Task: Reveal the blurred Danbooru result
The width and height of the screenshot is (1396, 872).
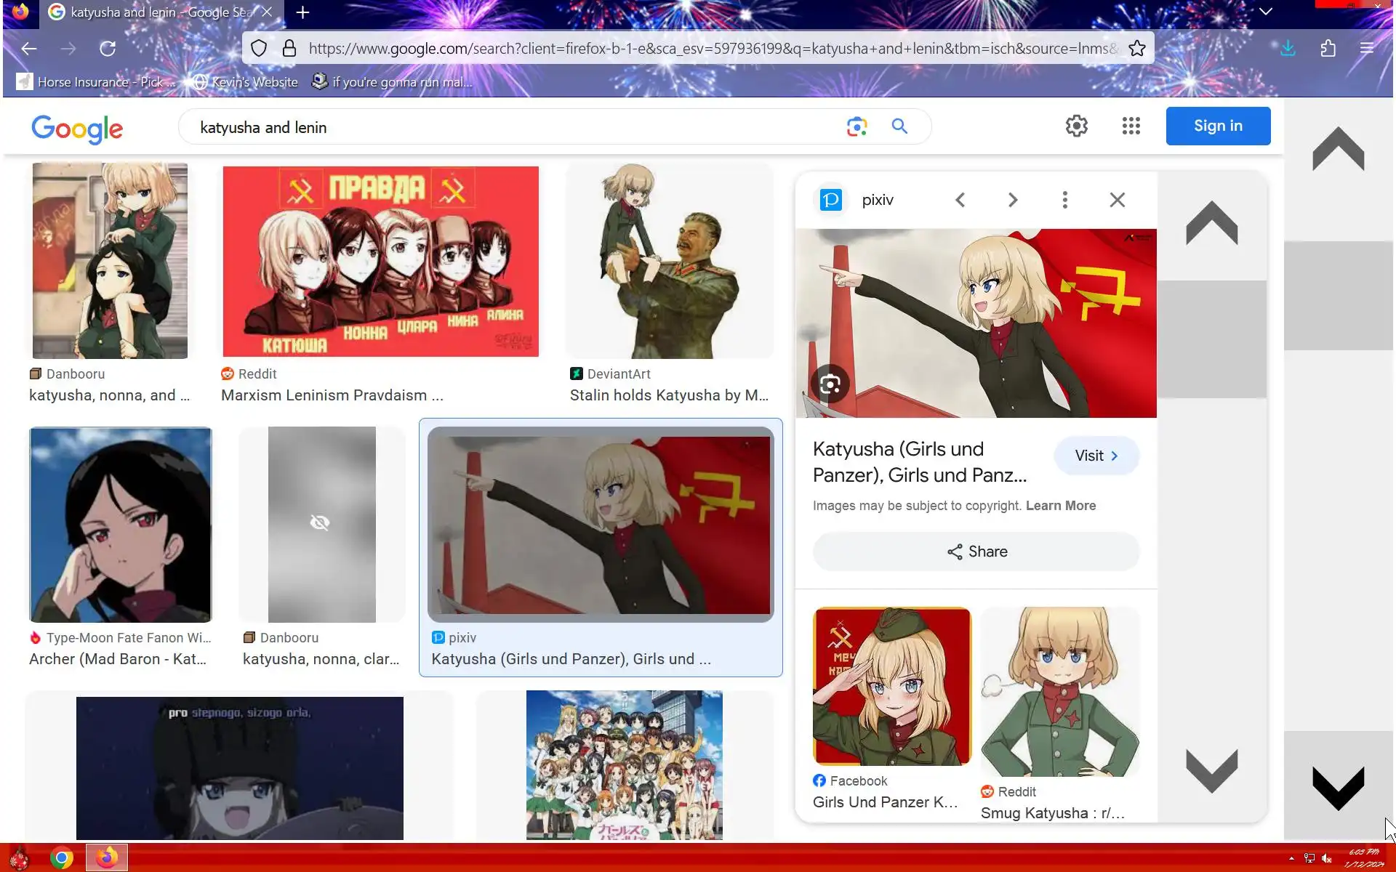Action: tap(321, 523)
